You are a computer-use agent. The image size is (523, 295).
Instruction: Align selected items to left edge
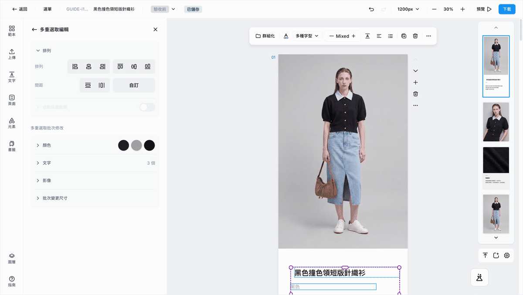point(75,67)
